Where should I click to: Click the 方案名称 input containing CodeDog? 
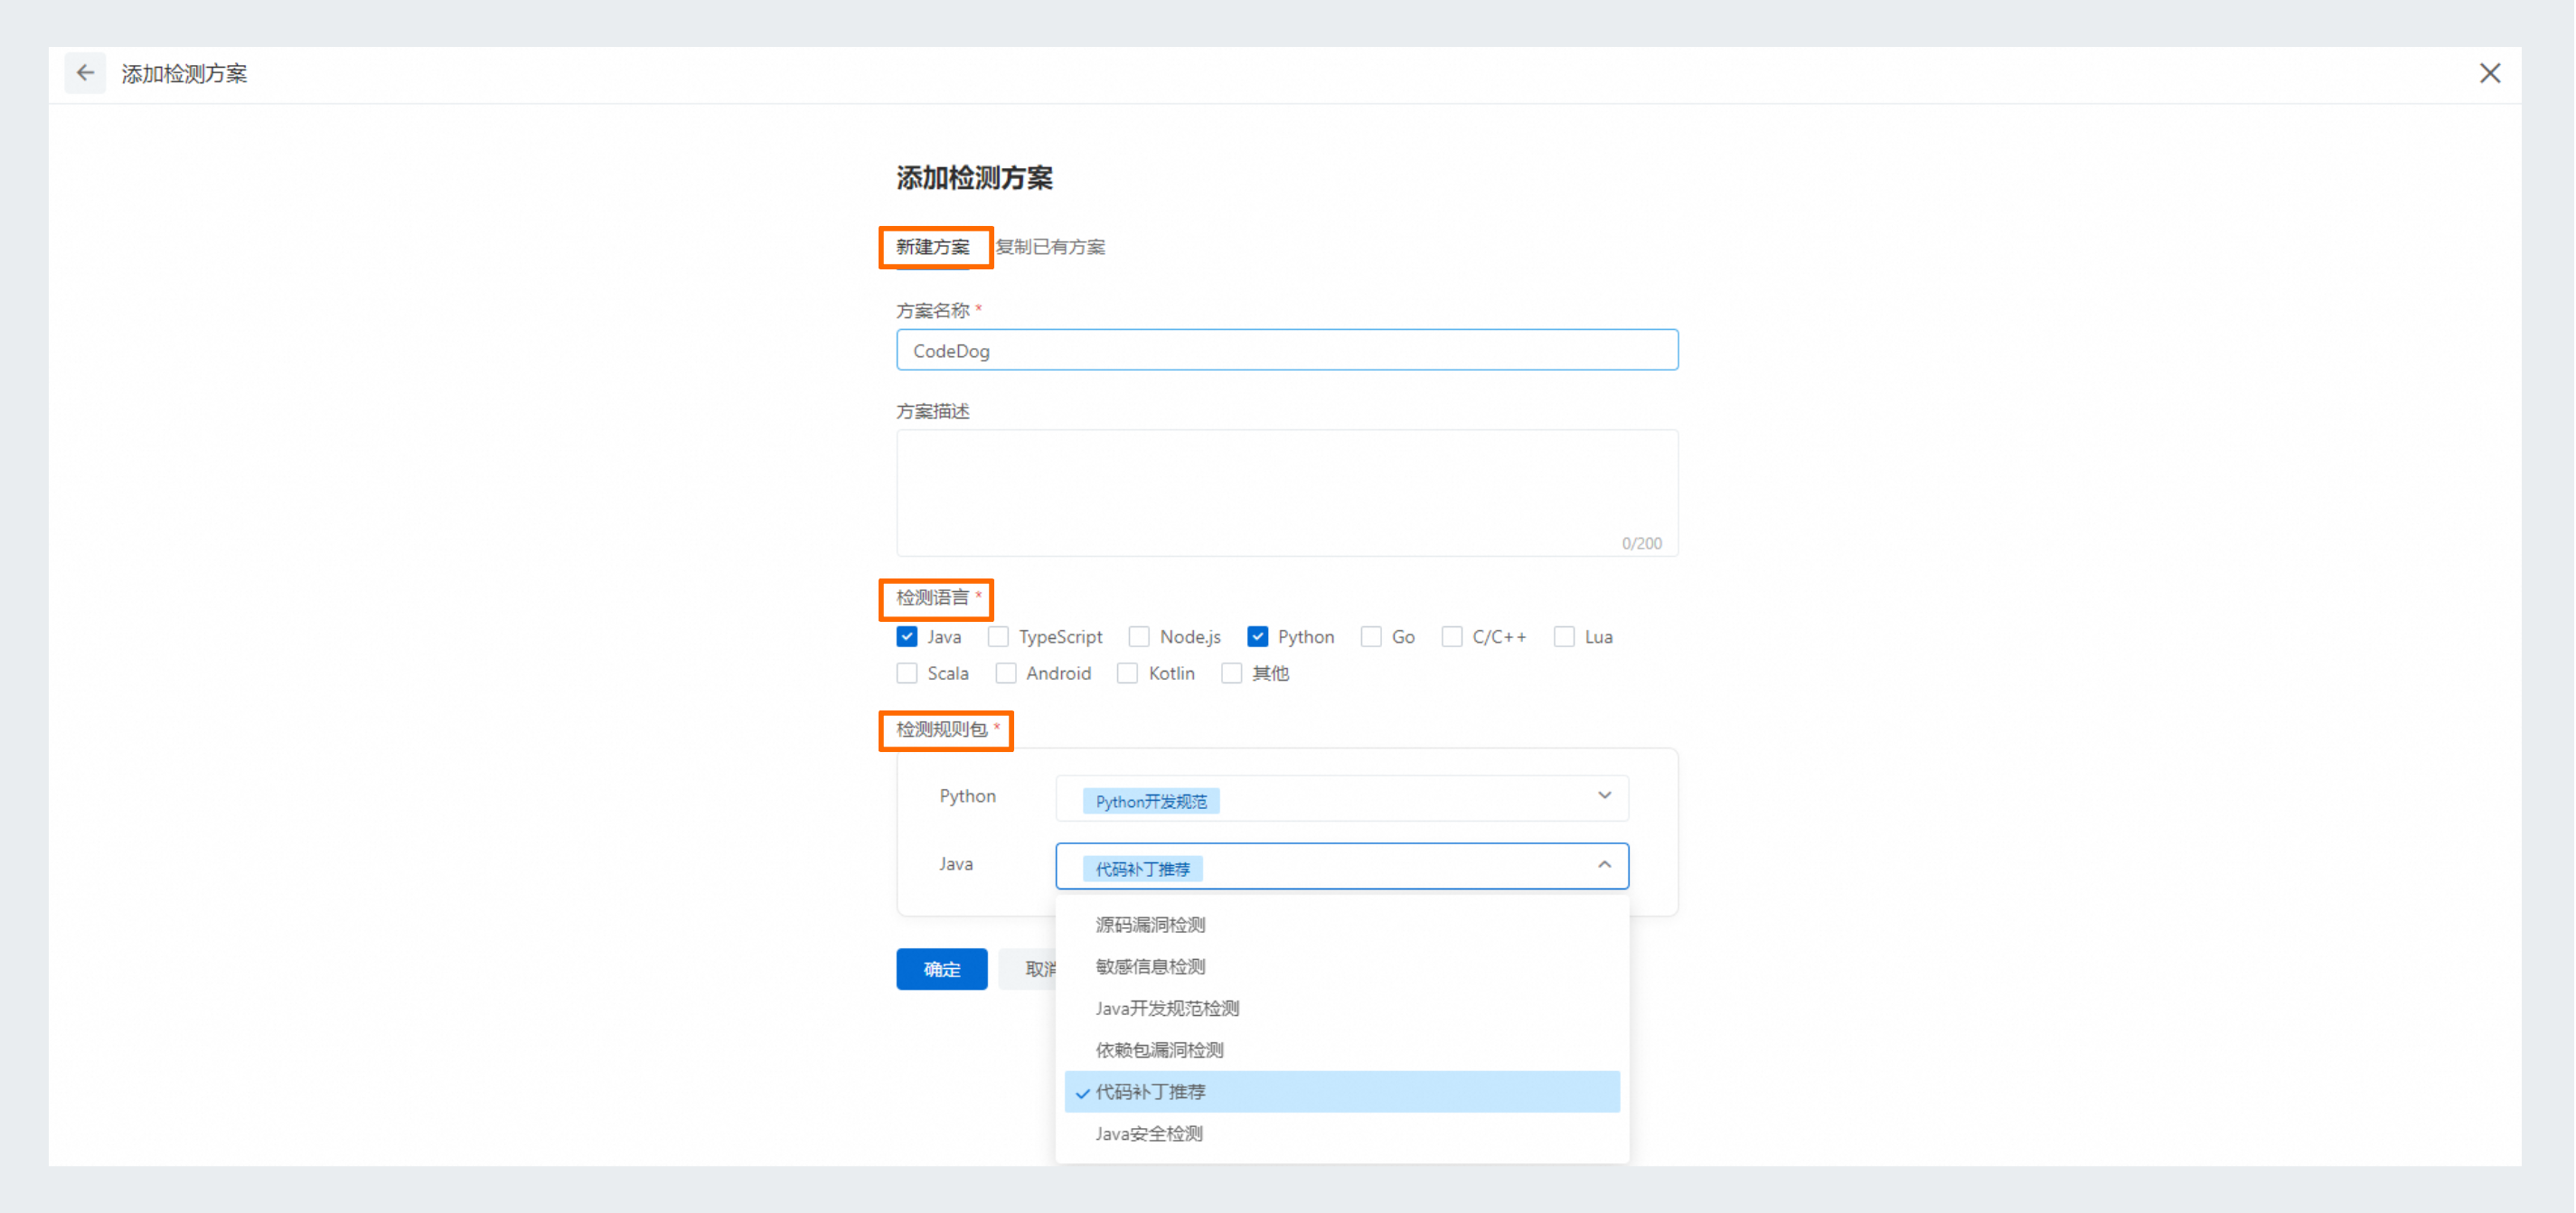point(1286,351)
